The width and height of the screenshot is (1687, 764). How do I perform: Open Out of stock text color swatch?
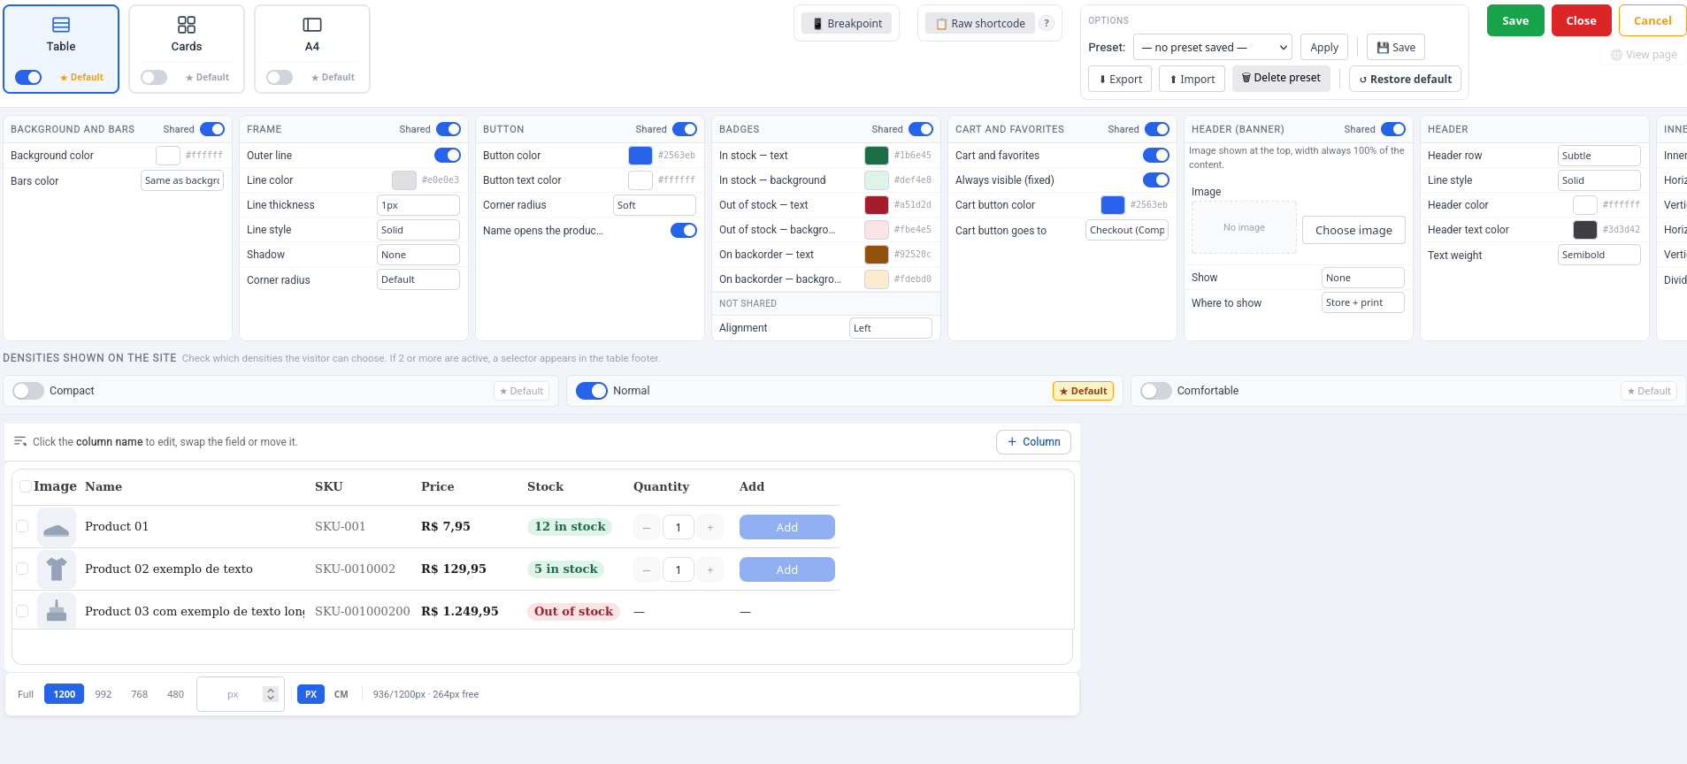click(x=877, y=205)
